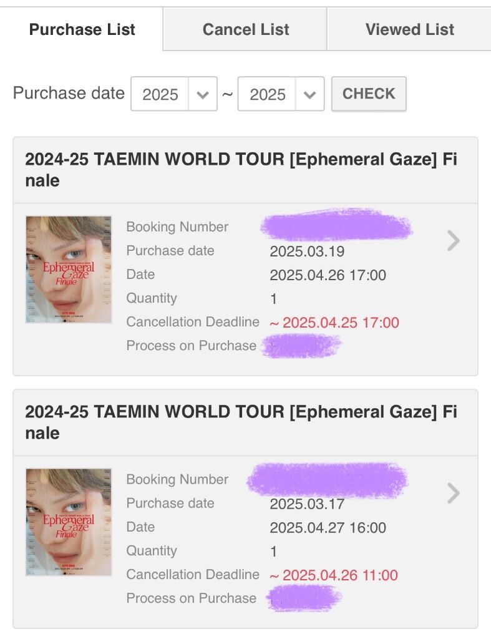Viewport: 491px width, 639px height.
Task: Open poster thumbnail for 04.27 show
Action: coord(69,522)
